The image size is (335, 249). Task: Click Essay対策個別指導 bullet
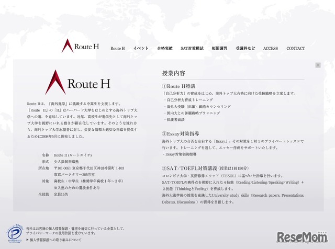click(x=179, y=154)
